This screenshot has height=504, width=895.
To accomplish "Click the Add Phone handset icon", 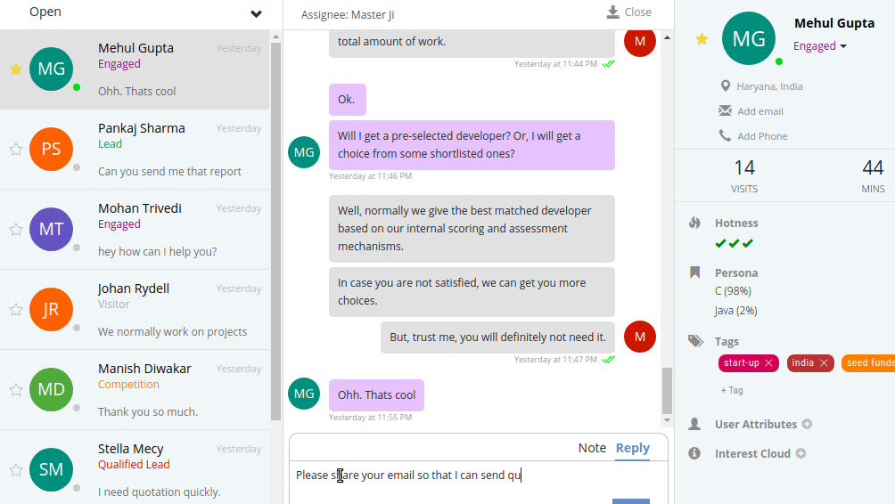I will pyautogui.click(x=725, y=136).
